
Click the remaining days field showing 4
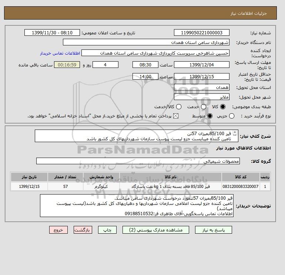tap(105, 65)
